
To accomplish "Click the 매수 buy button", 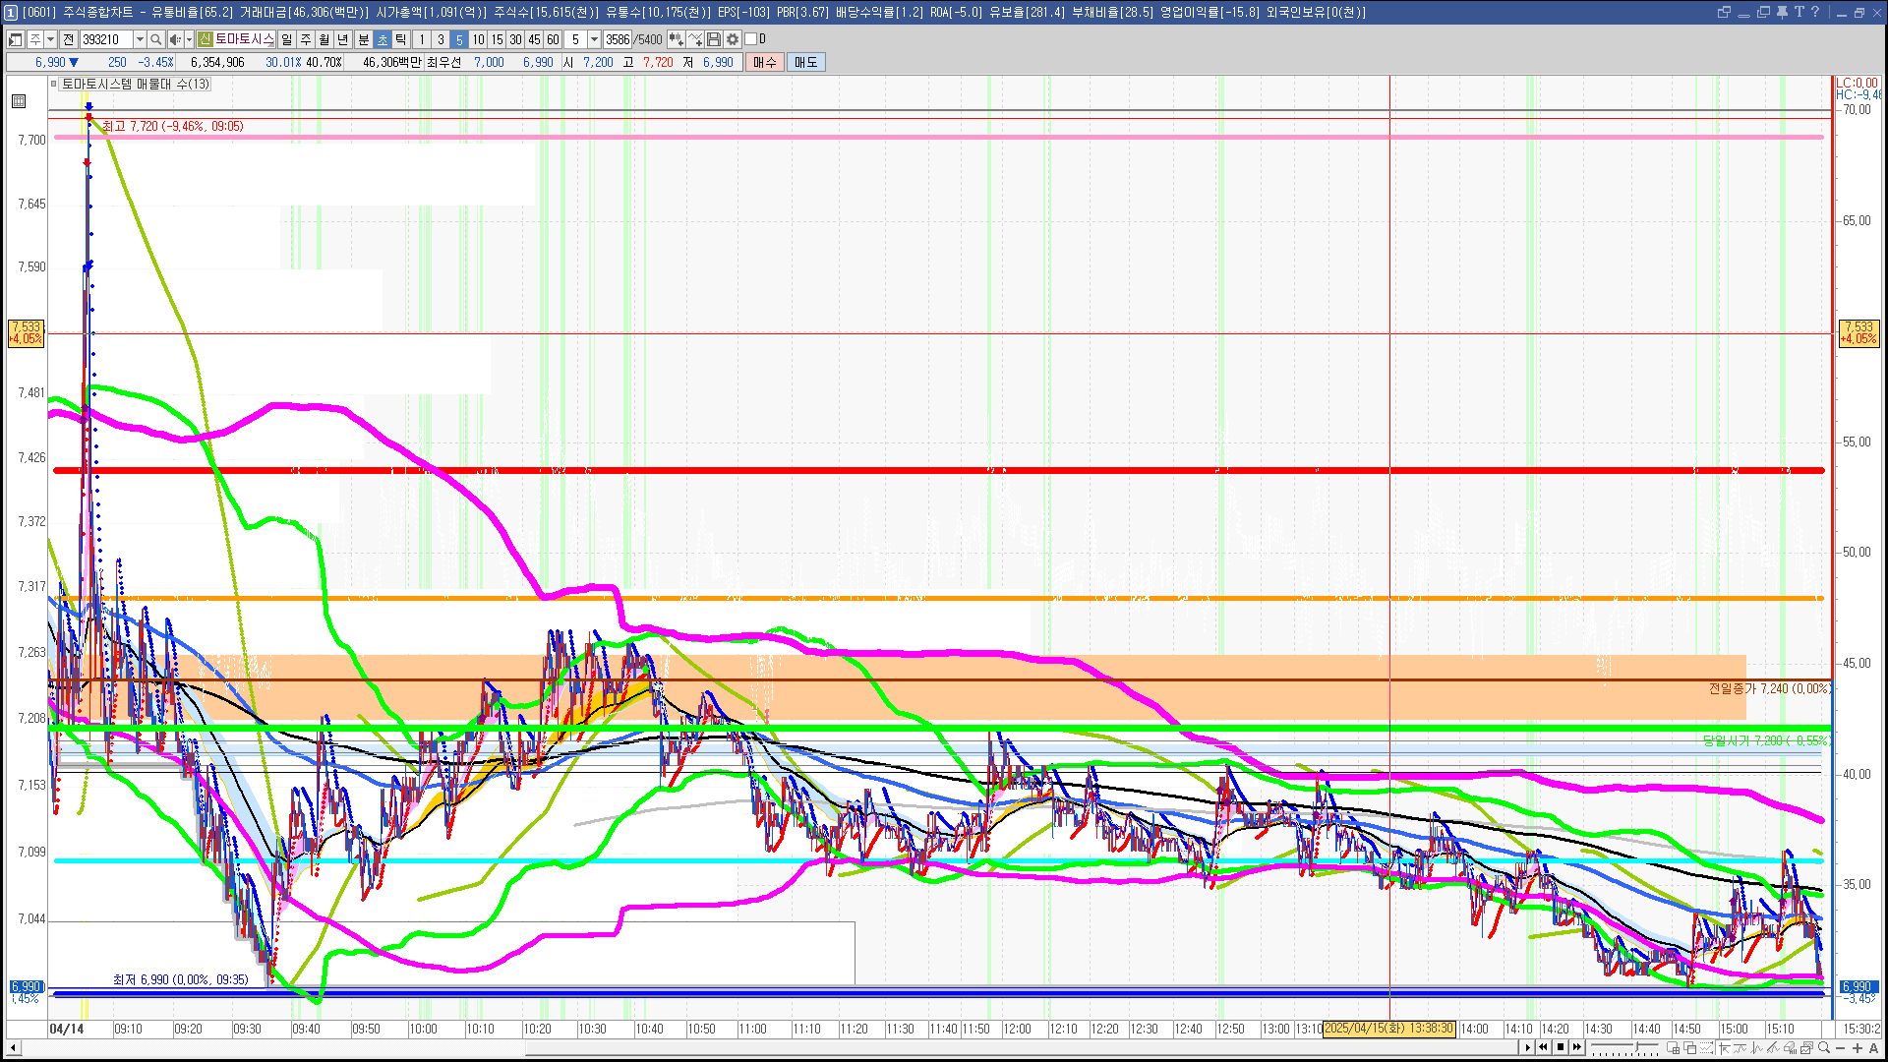I will [764, 62].
